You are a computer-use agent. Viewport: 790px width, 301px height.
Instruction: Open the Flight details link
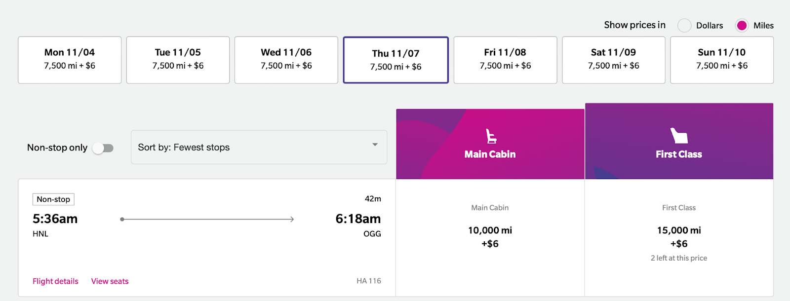55,281
